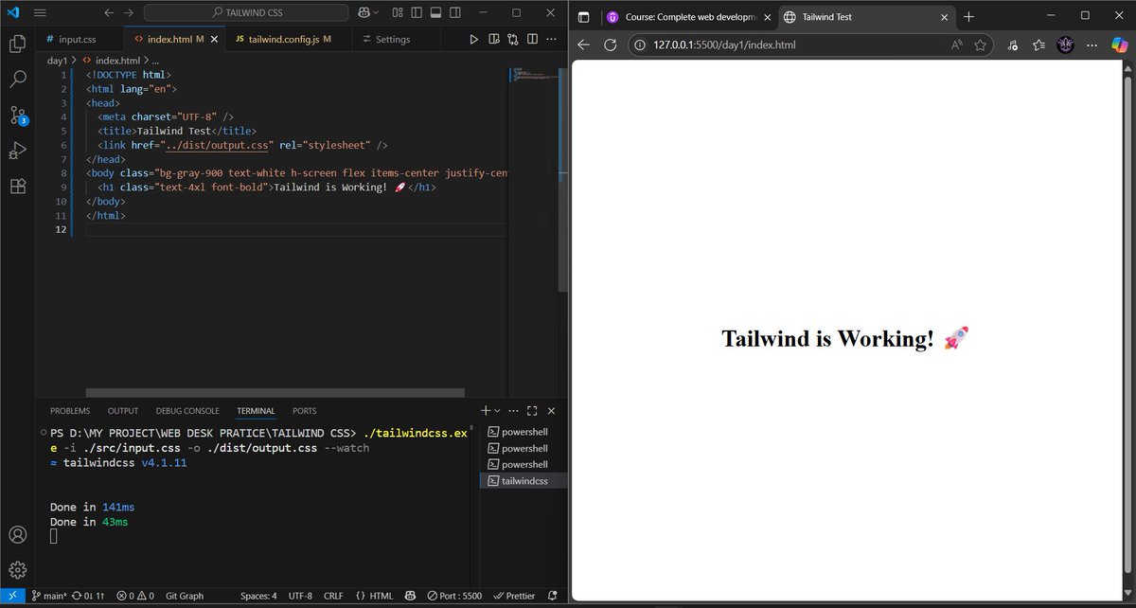Viewport: 1136px width, 608px height.
Task: Click Port : 5500 Live Server status
Action: [x=454, y=596]
